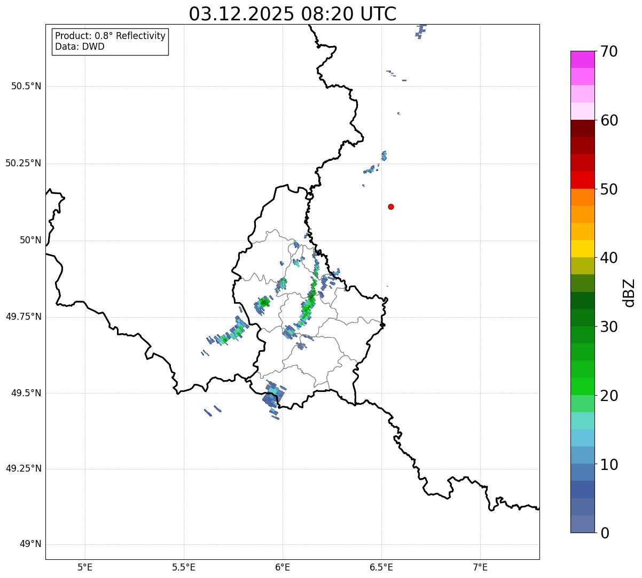Pick the bright green 20 dBZ swatch
642x578 pixels.
pyautogui.click(x=583, y=387)
